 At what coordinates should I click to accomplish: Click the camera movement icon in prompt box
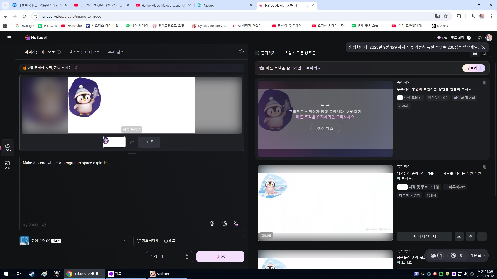click(224, 223)
